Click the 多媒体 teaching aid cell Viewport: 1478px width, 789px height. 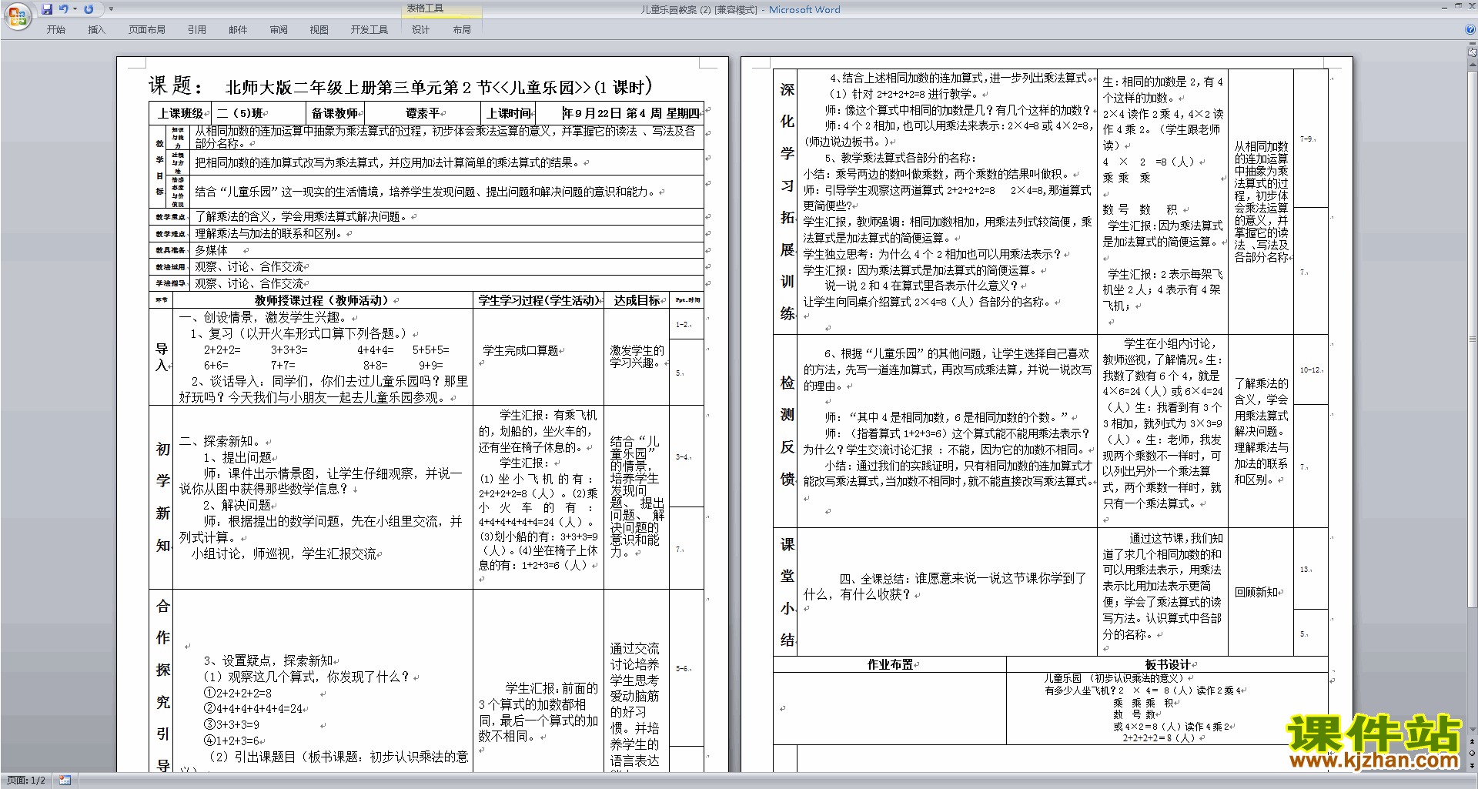point(448,250)
